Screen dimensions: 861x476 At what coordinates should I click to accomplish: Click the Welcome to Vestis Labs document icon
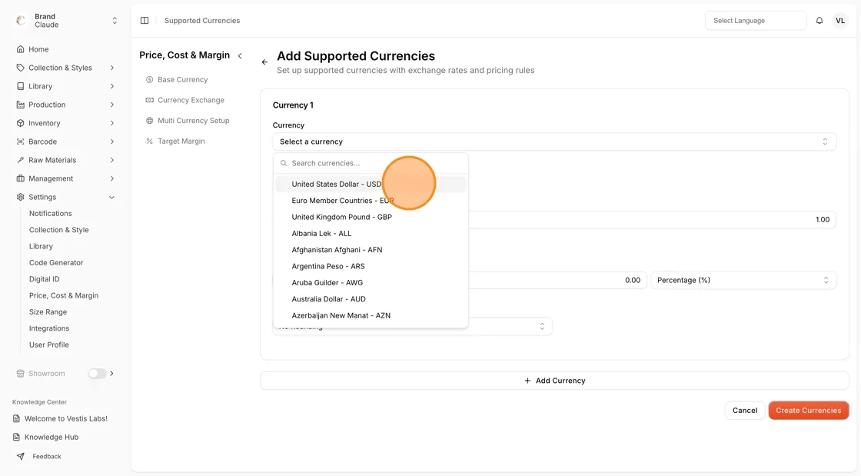(x=16, y=418)
